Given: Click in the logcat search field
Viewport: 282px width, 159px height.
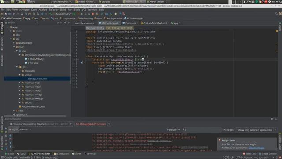Looking at the screenshot, I should 202,129.
